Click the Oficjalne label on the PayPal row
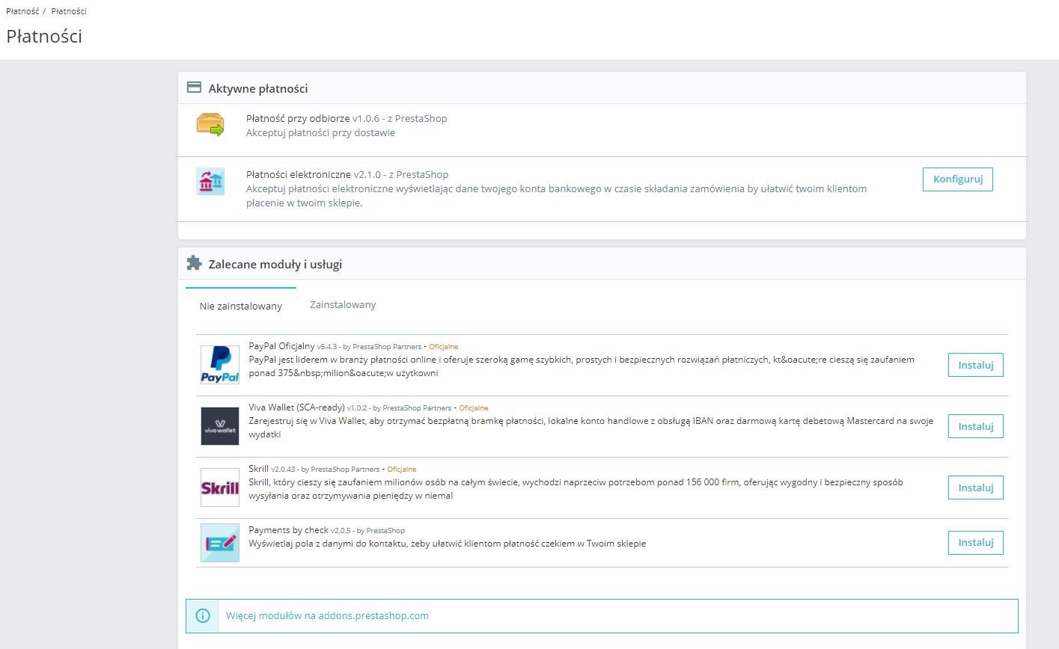 [x=444, y=347]
